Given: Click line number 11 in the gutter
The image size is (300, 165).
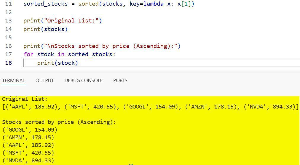Looking at the screenshot, I should pyautogui.click(x=8, y=4).
